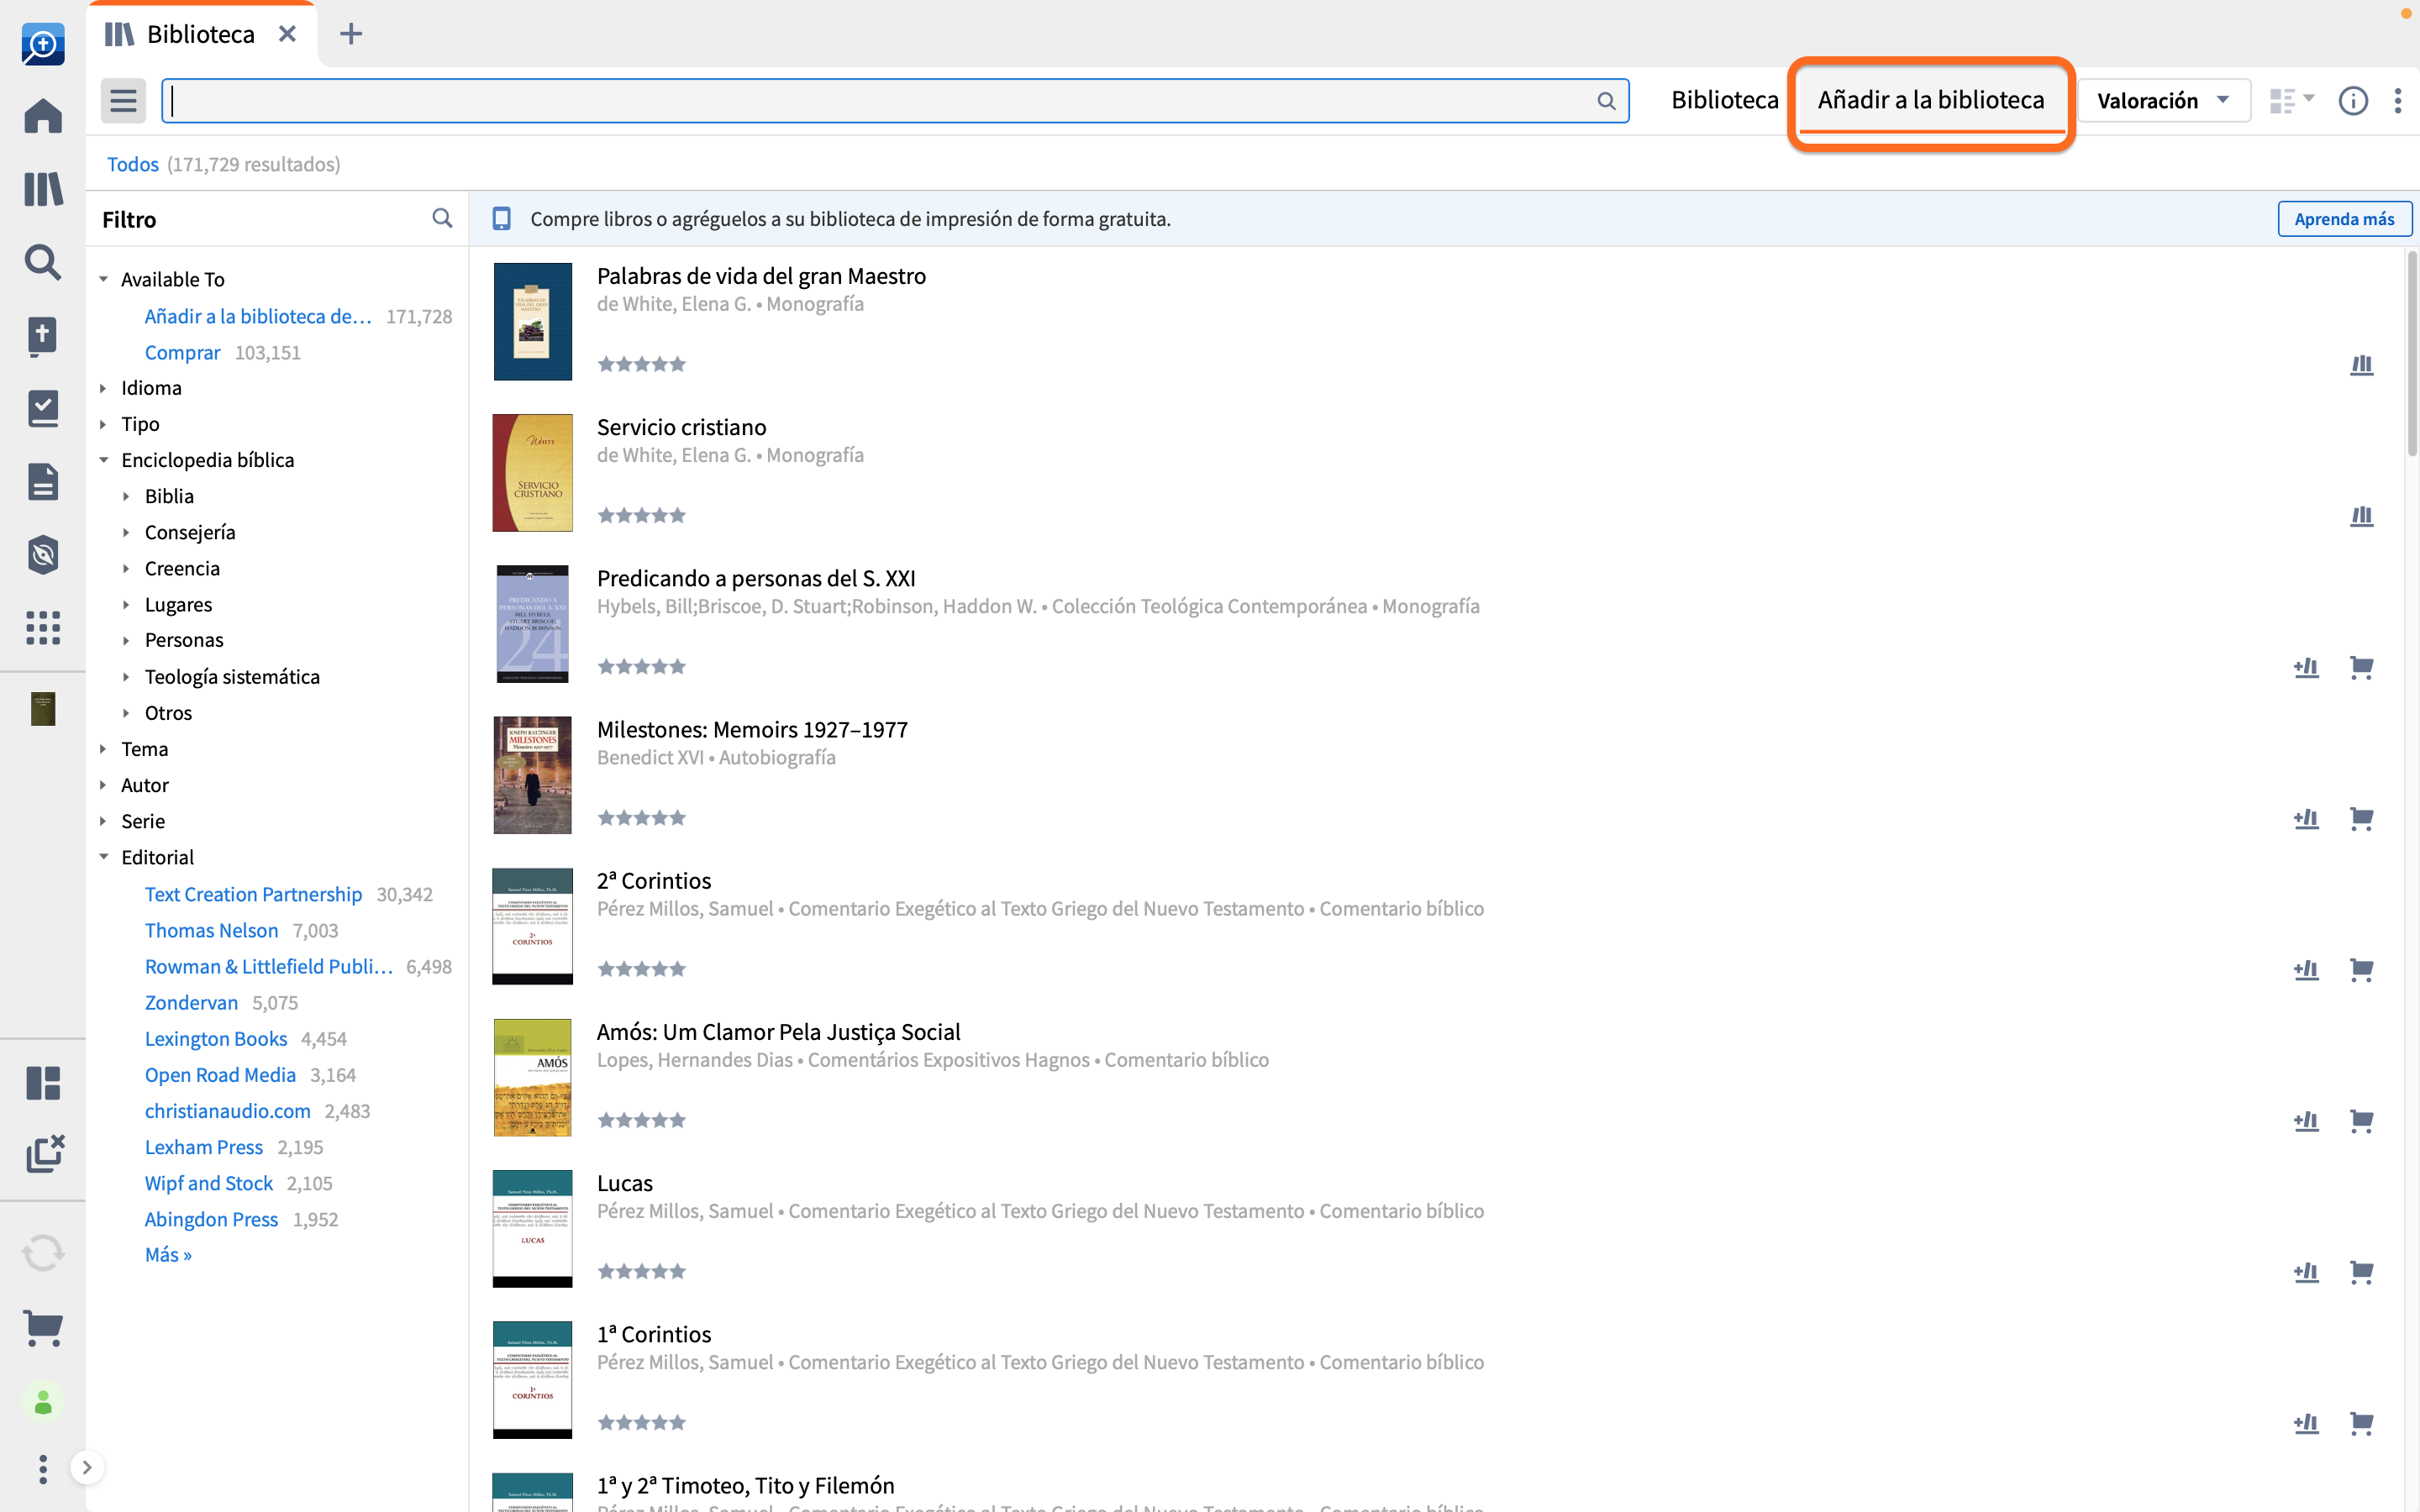
Task: Filter by Lexham Press publisher
Action: (x=204, y=1147)
